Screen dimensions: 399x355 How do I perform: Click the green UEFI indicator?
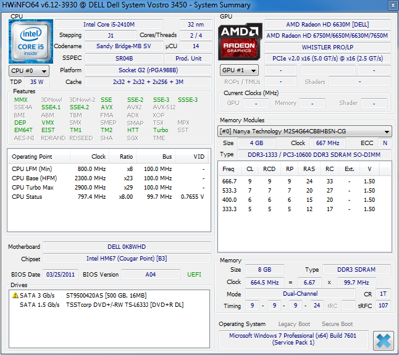[194, 274]
